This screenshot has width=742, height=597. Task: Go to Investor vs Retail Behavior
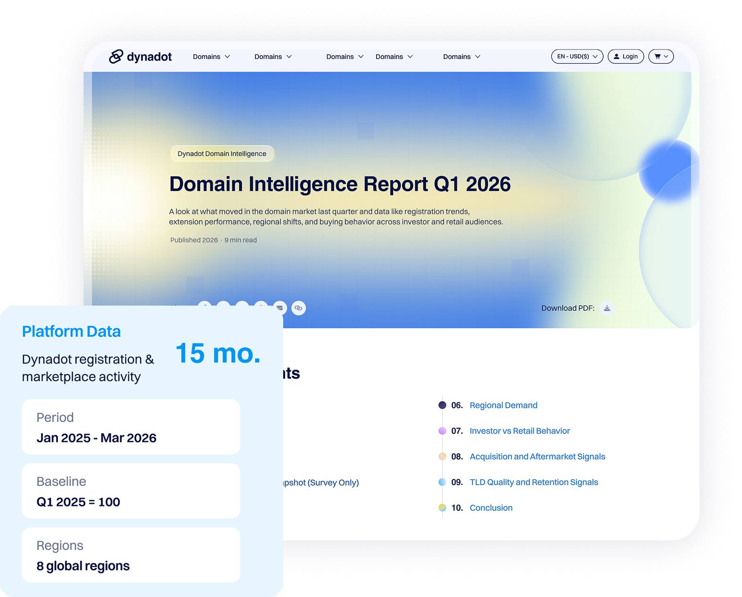(x=520, y=431)
